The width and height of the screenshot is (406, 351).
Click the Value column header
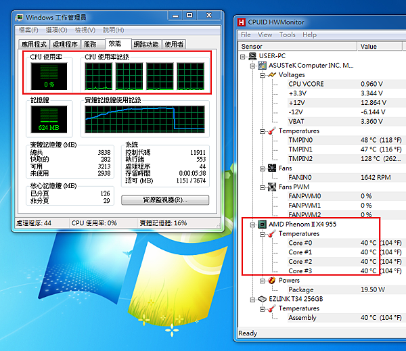pyautogui.click(x=380, y=47)
